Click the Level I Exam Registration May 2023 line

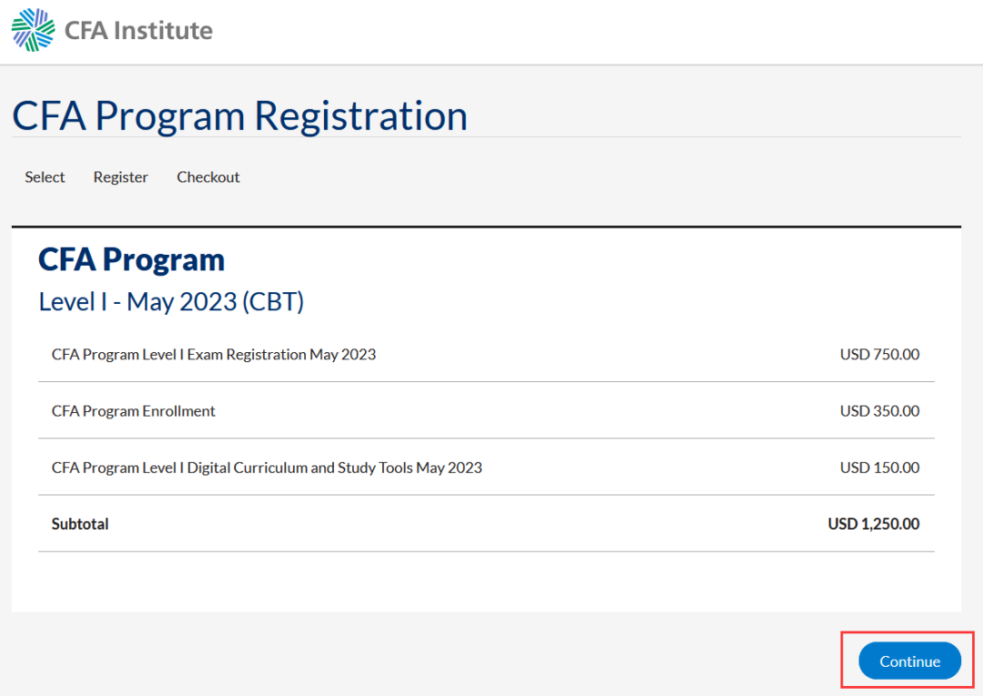[214, 355]
